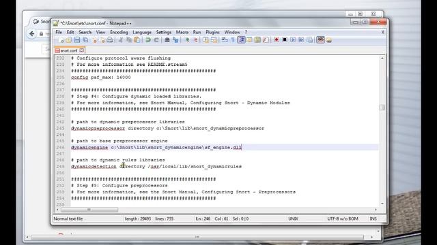The image size is (437, 245).
Task: Start macro recording with the red dot
Action: pyautogui.click(x=277, y=40)
